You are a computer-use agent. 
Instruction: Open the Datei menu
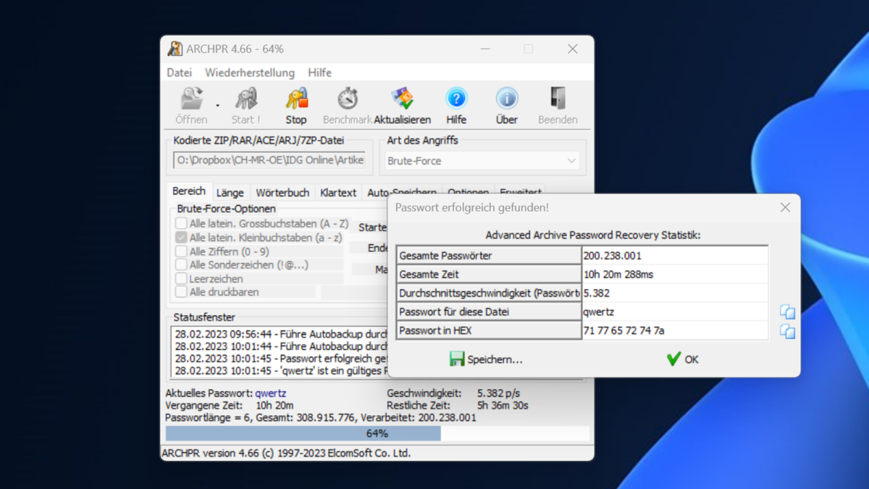(x=179, y=72)
